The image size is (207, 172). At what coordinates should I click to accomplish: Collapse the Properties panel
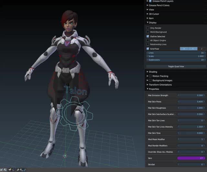click(147, 89)
